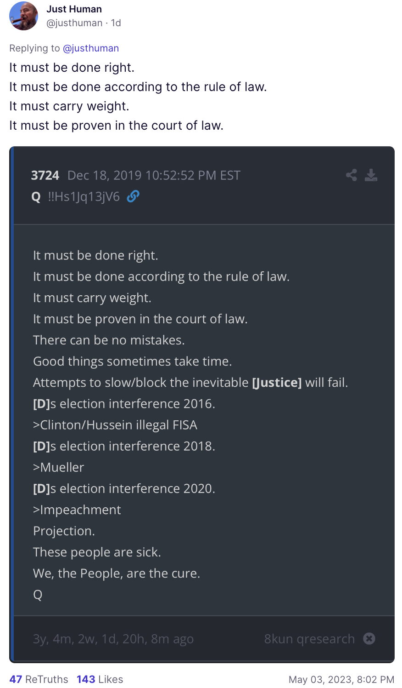The height and width of the screenshot is (688, 402).
Task: View the 143 Likes list
Action: (x=100, y=679)
